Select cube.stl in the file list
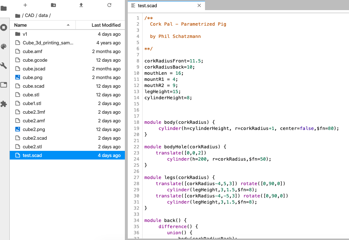349x240 pixels. [x=67, y=95]
